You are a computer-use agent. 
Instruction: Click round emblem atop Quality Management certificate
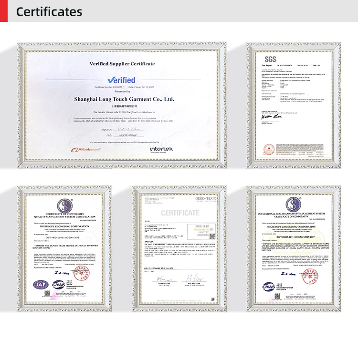pos(64,205)
